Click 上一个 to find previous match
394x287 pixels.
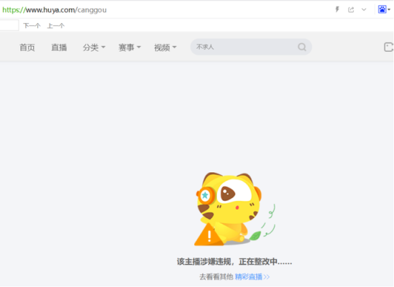pyautogui.click(x=56, y=26)
